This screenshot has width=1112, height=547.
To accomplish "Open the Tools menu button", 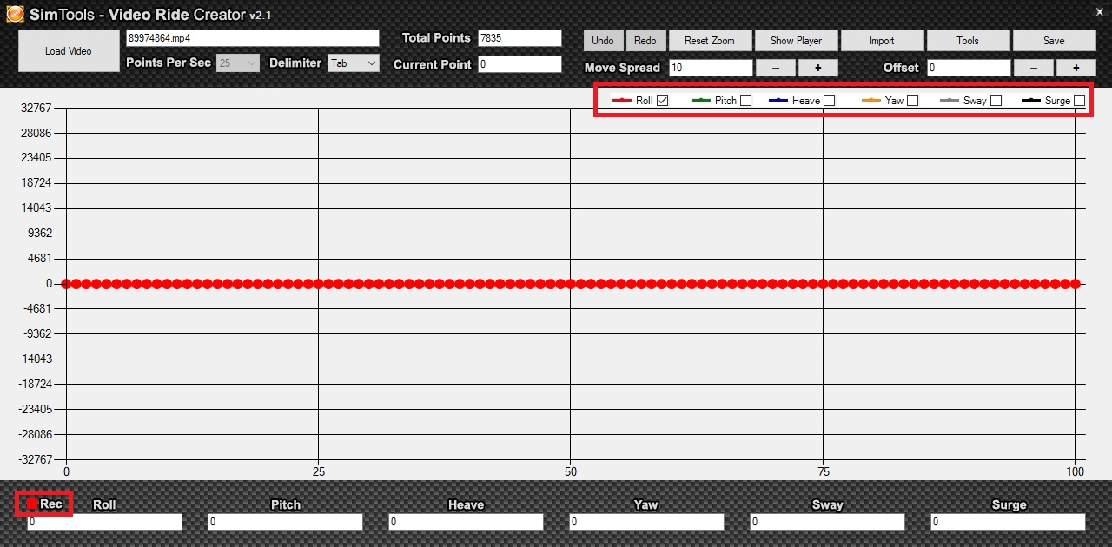I will click(968, 41).
